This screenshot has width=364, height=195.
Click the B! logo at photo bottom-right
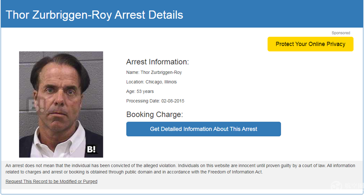point(91,149)
